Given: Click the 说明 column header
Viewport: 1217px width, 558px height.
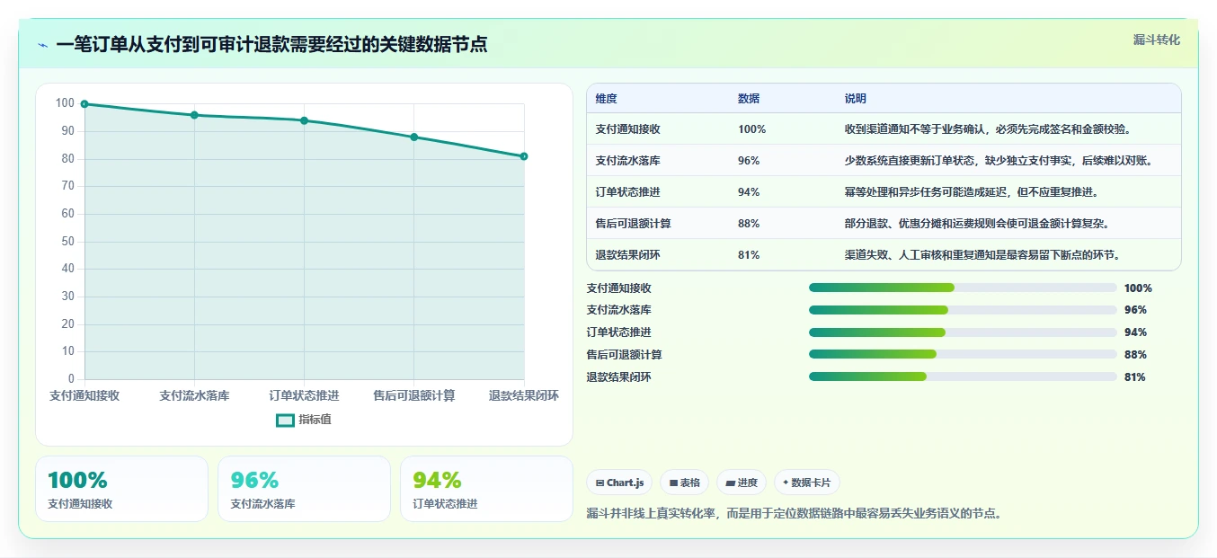Looking at the screenshot, I should tap(856, 99).
